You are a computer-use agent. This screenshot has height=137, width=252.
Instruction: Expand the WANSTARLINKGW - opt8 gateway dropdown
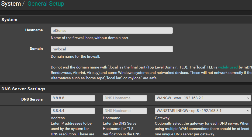(203, 111)
